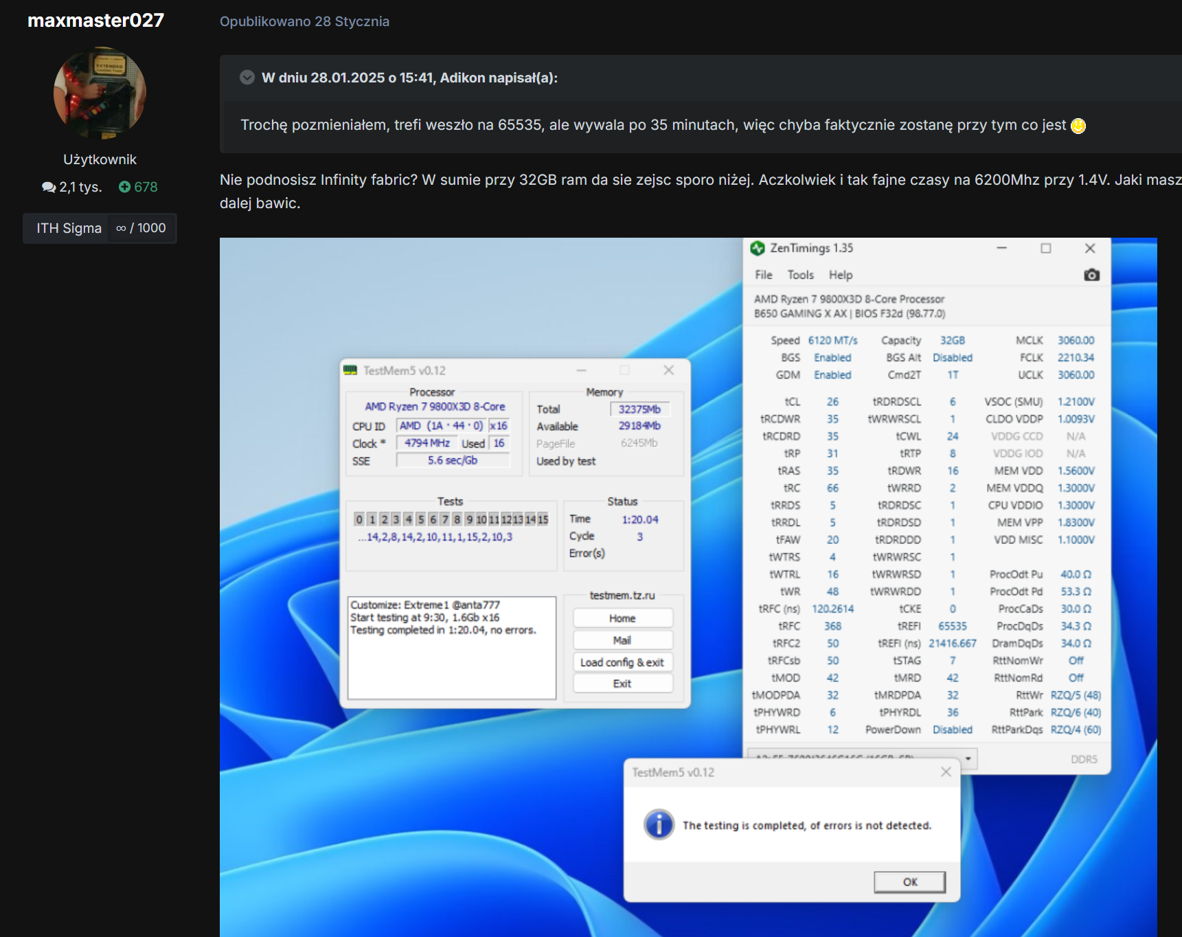The height and width of the screenshot is (937, 1182).
Task: Select test box 15 in TestMem5
Action: [x=543, y=519]
